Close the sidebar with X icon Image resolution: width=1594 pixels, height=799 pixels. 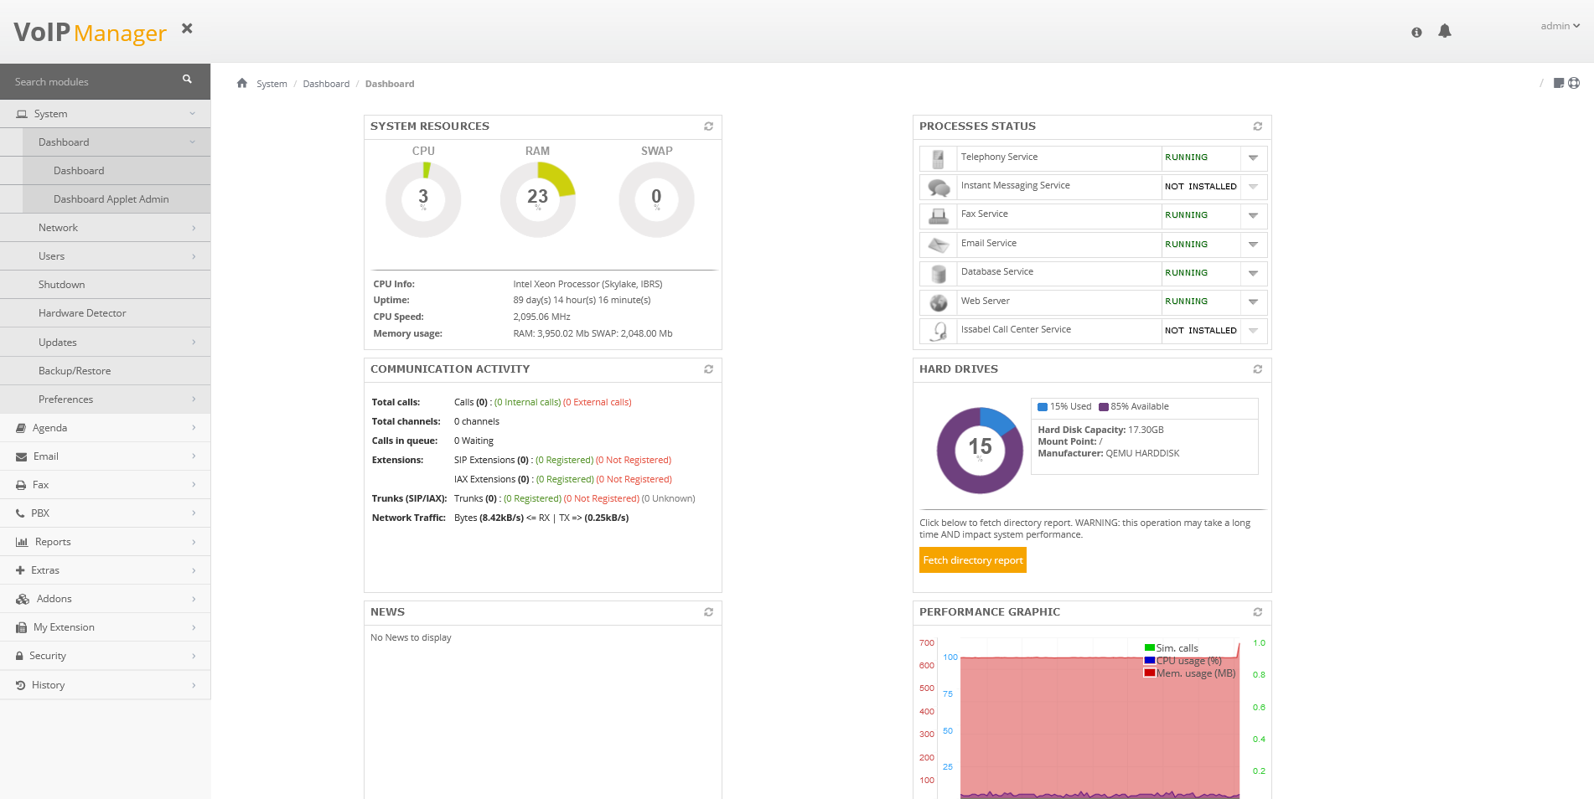[x=187, y=28]
